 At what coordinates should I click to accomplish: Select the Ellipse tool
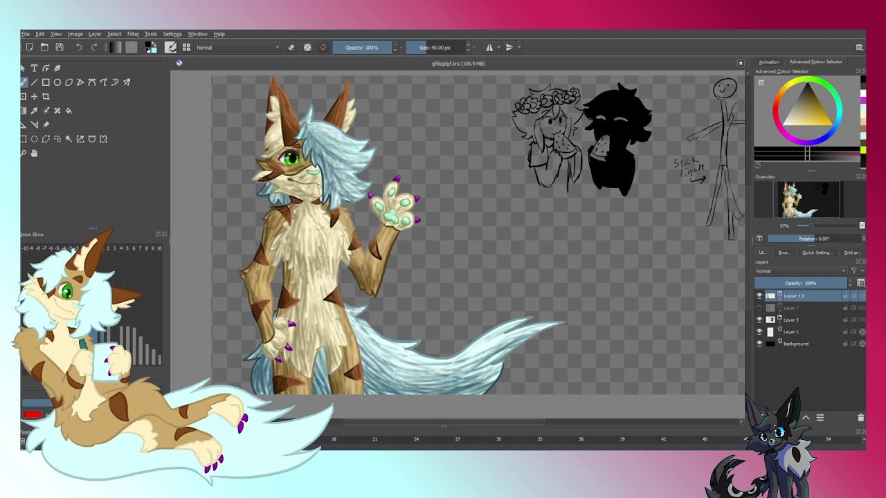pos(57,82)
